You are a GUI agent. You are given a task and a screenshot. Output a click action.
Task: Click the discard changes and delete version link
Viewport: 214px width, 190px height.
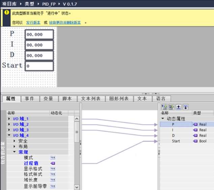point(65,23)
